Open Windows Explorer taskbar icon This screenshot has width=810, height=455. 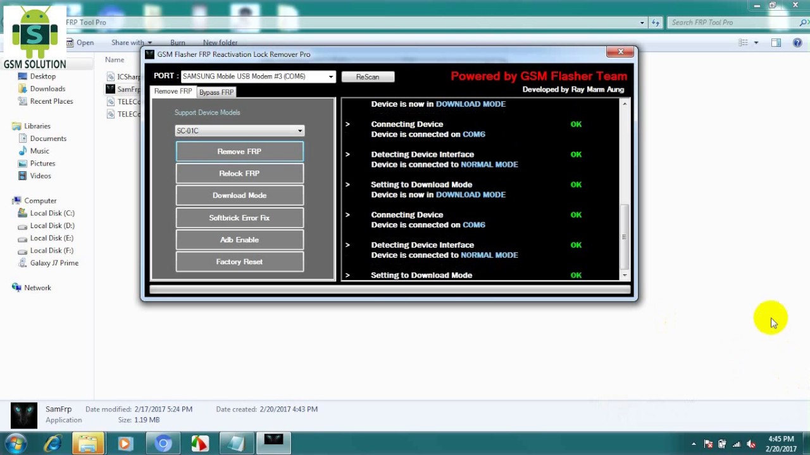(88, 444)
